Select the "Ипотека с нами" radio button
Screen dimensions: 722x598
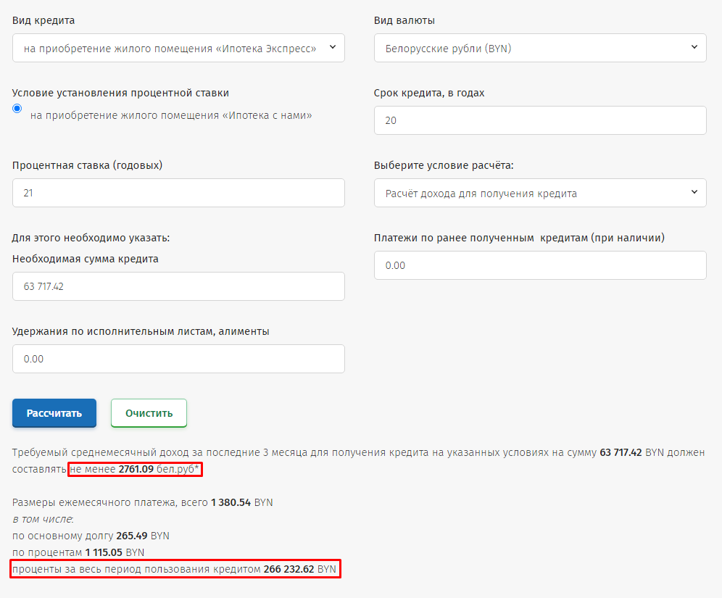[17, 108]
